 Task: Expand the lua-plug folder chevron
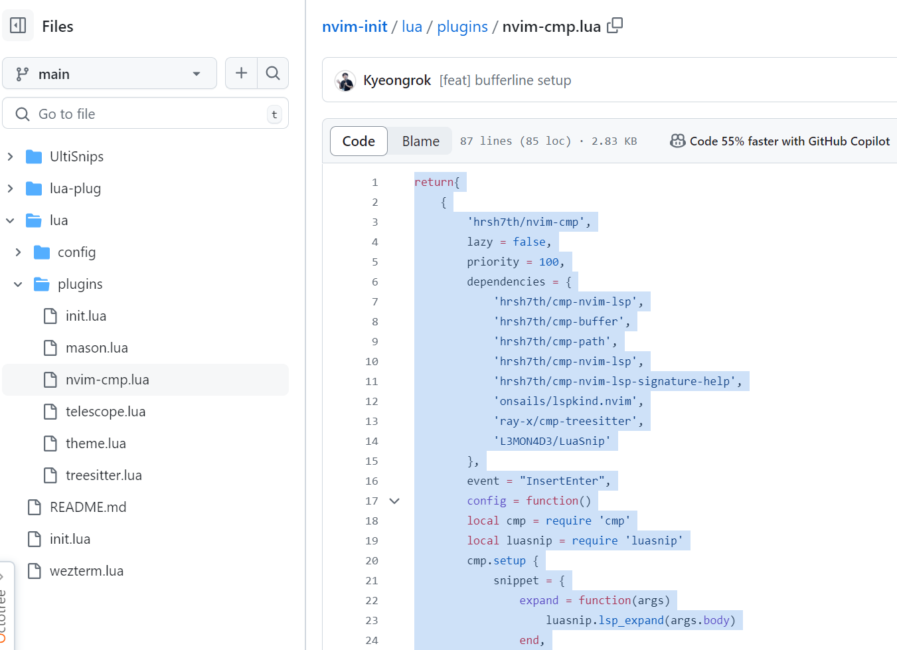pyautogui.click(x=10, y=189)
